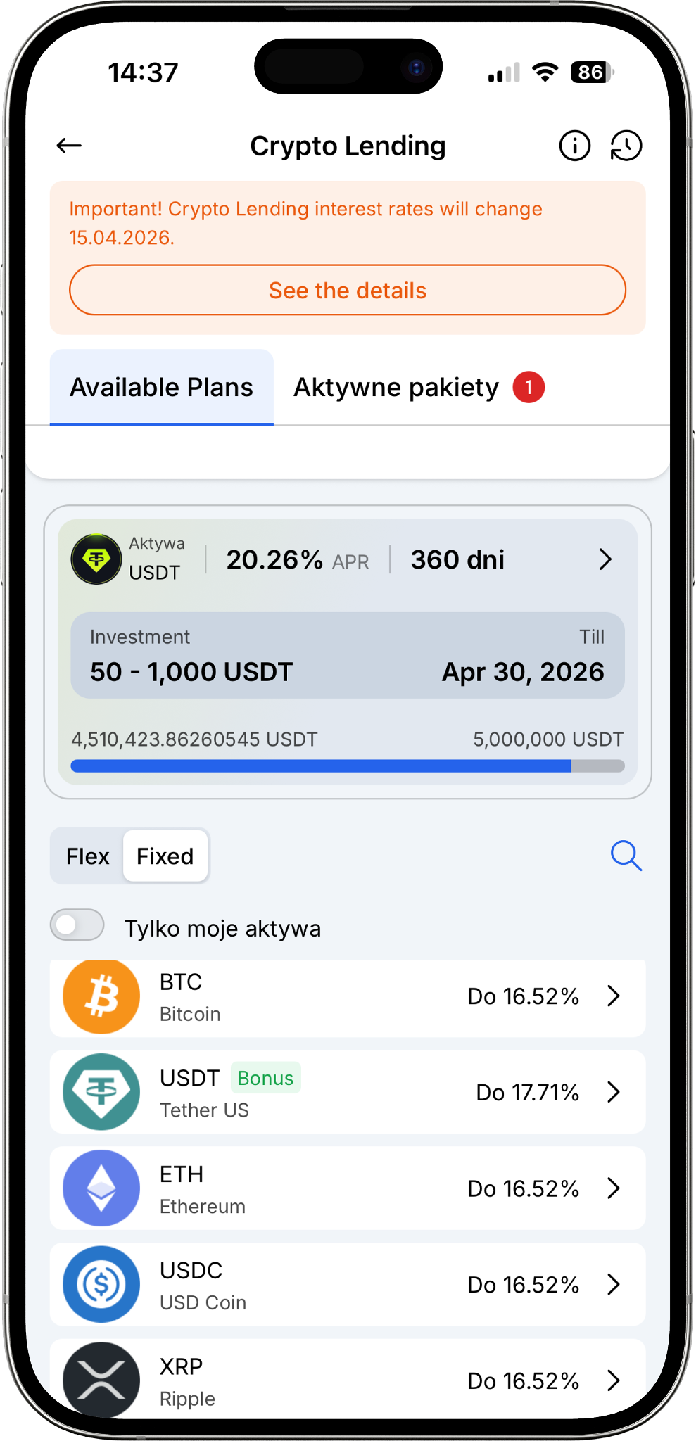Tap the XRP Ripple coin icon
696x1441 pixels.
pos(101,1379)
